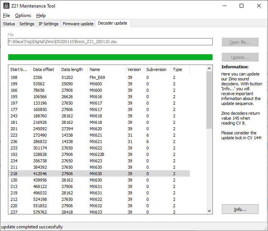Viewport: 268px width, 231px height.
Task: Select the MX630 row with start byte 130
Action: [x=99, y=180]
